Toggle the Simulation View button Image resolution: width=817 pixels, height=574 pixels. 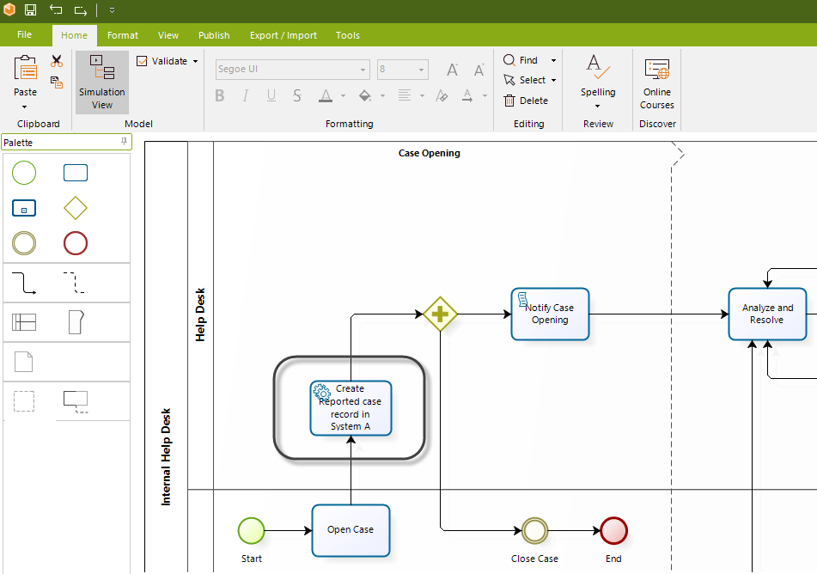coord(102,82)
